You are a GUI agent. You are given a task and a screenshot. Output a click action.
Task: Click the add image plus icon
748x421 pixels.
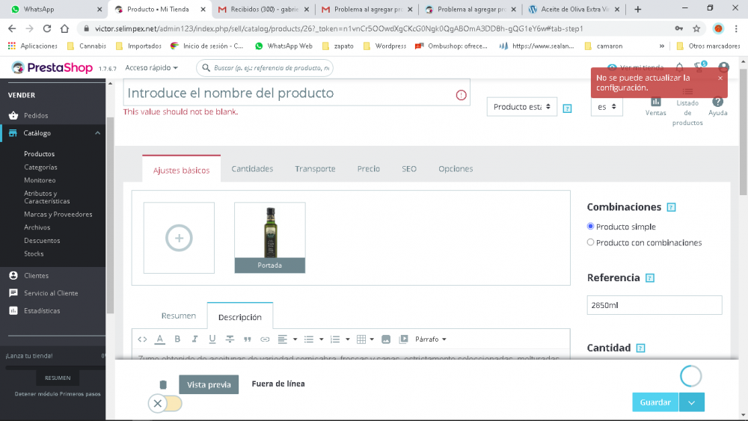[179, 238]
